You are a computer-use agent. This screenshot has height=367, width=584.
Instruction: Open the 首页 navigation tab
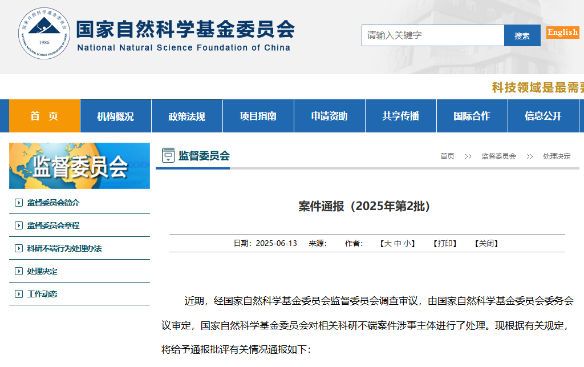click(x=44, y=116)
